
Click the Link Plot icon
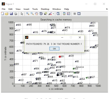pyautogui.click(x=58, y=14)
